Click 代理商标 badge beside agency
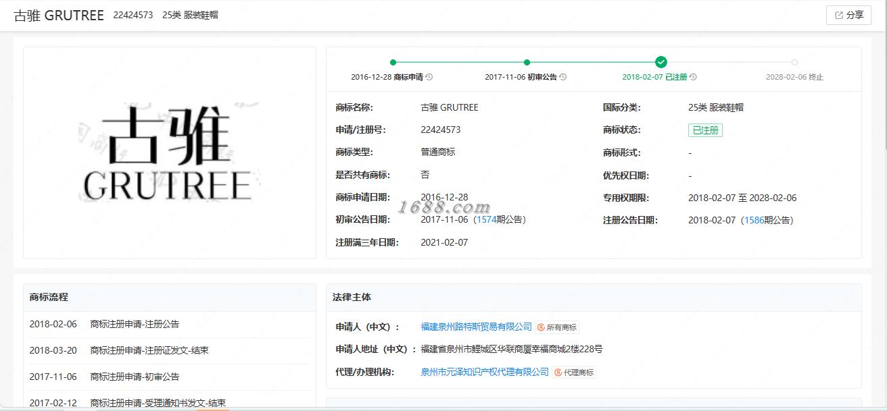Image resolution: width=887 pixels, height=411 pixels. click(x=575, y=373)
